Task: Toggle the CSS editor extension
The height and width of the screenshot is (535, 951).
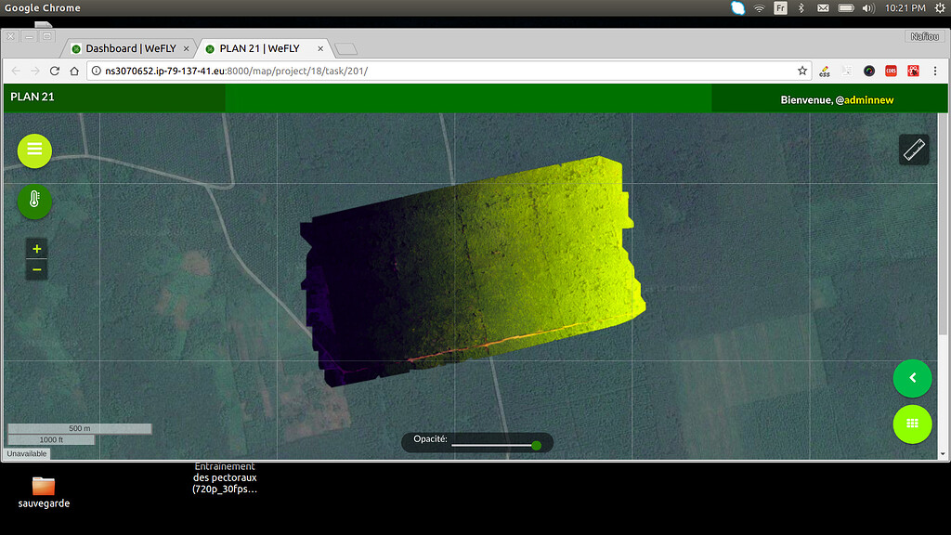Action: click(x=825, y=71)
